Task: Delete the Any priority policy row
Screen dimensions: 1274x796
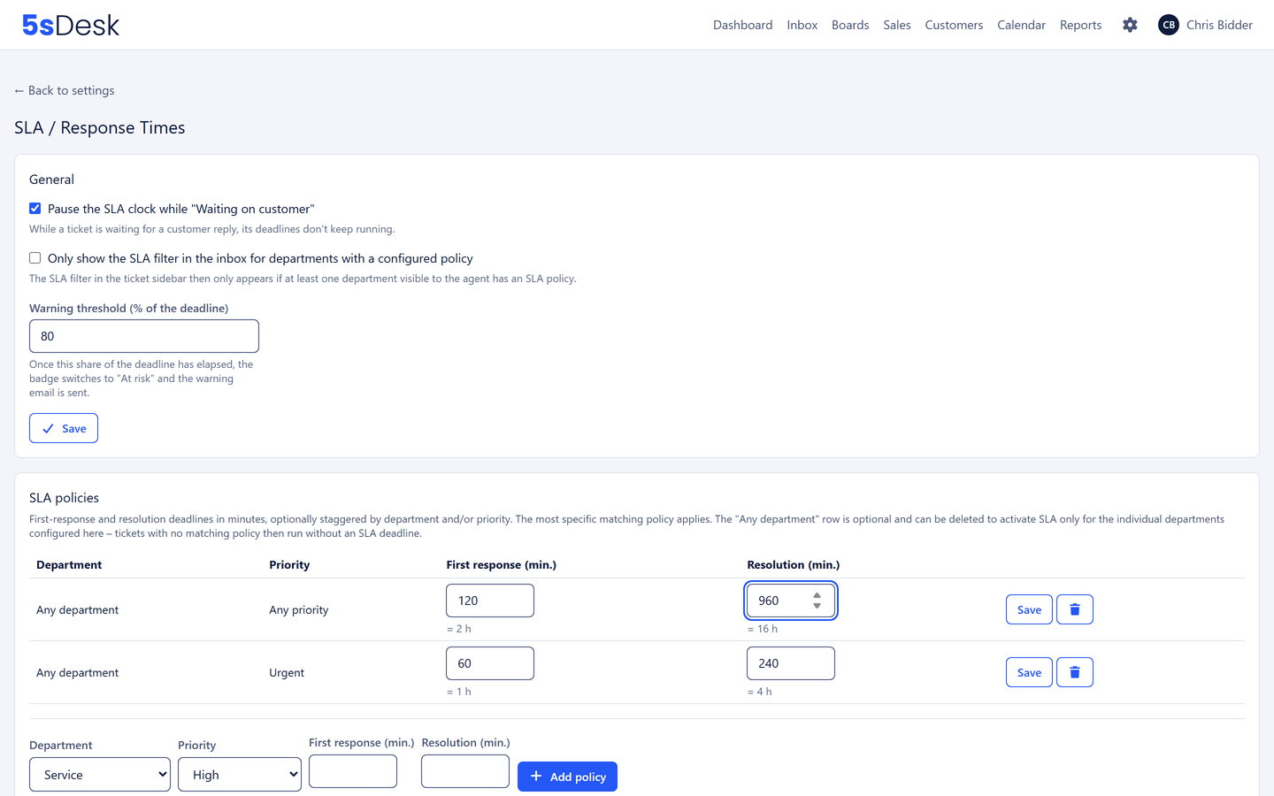Action: (x=1075, y=609)
